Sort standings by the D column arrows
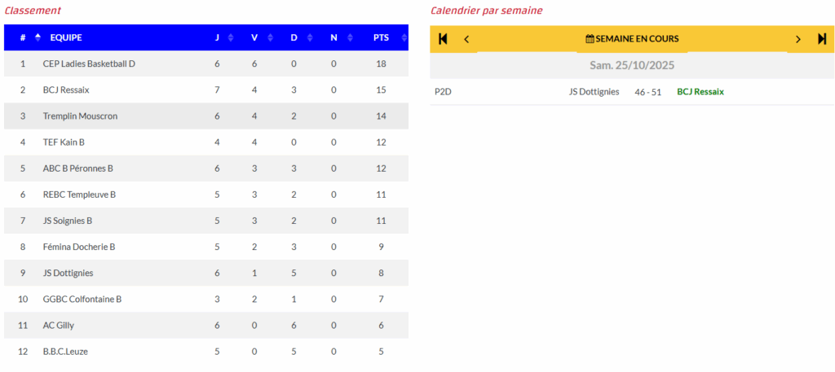The width and height of the screenshot is (835, 372). (x=309, y=37)
